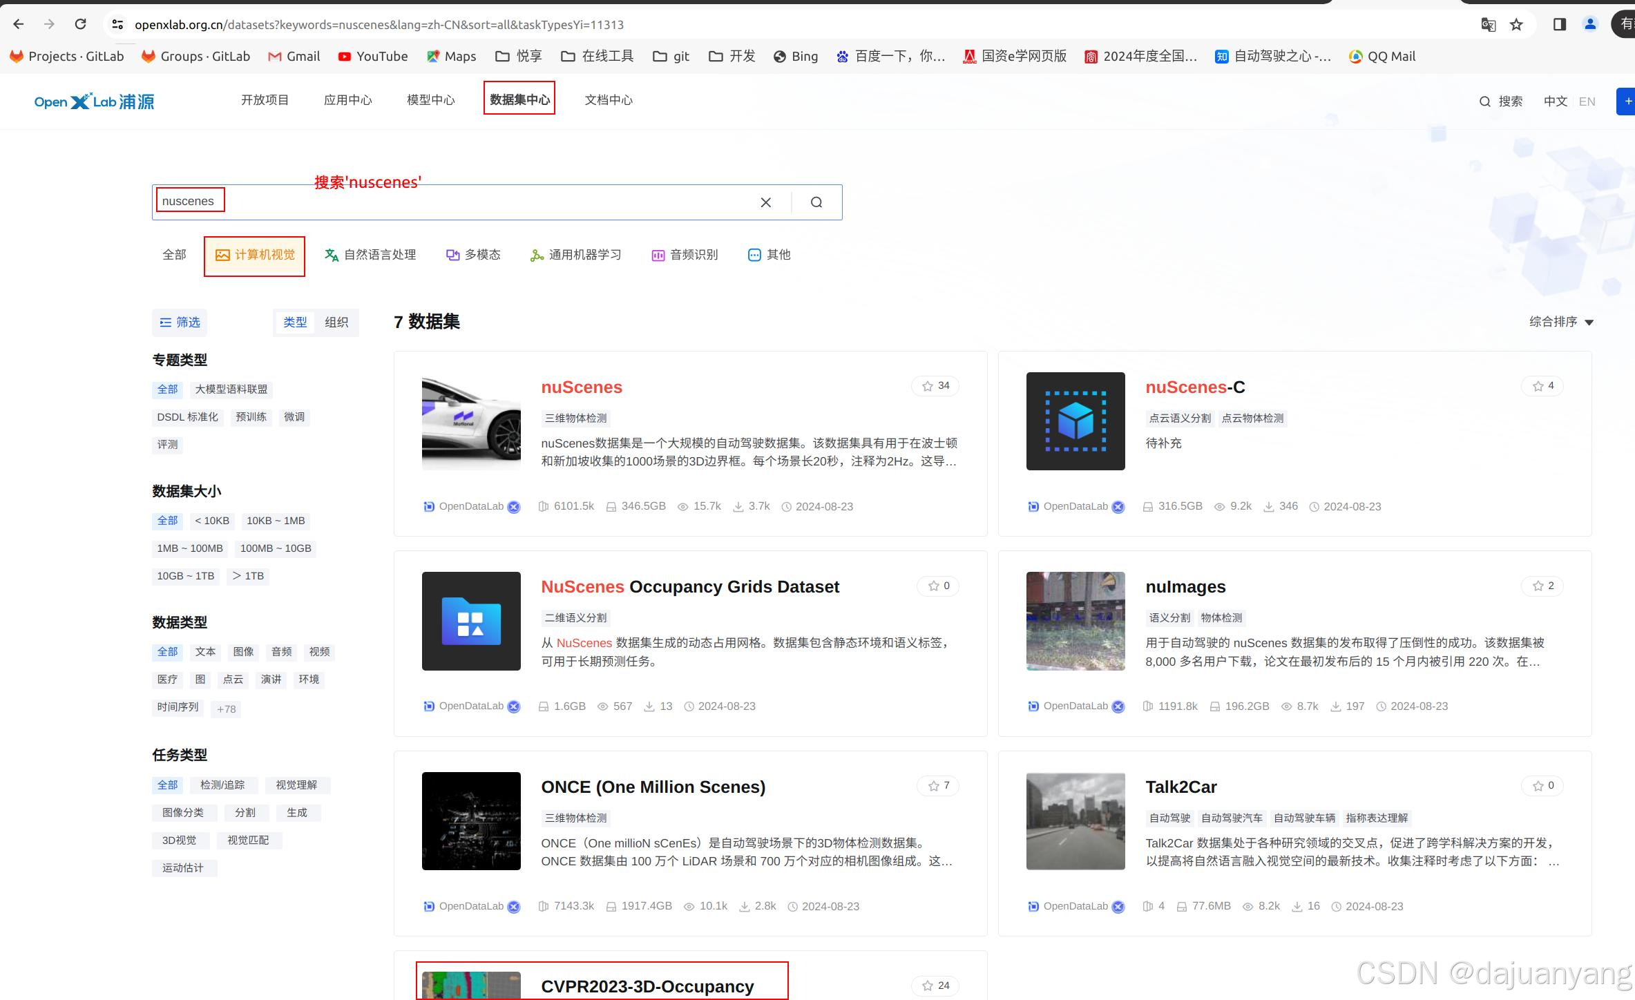Open the browser side panel icon

(x=1559, y=25)
